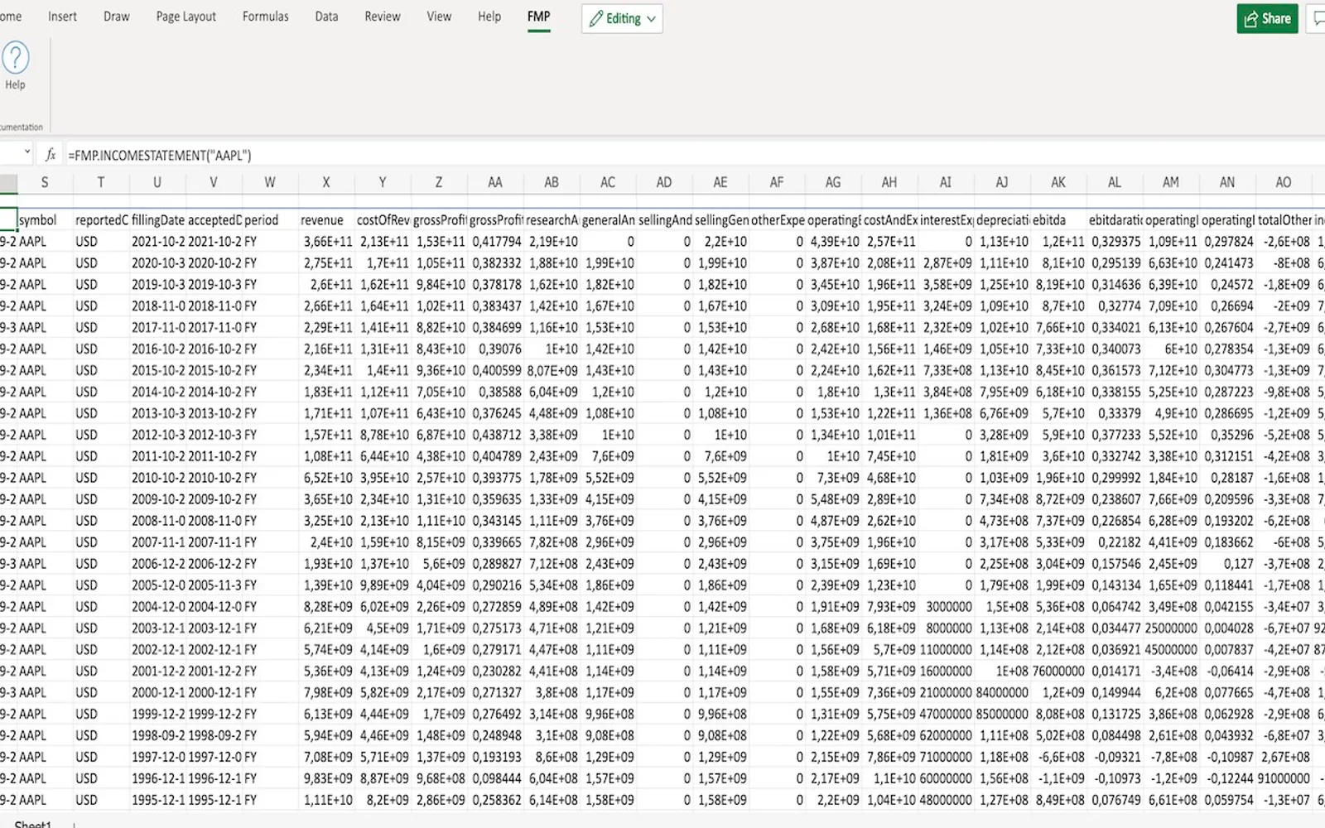
Task: Click cell 84000000 in column AJ
Action: [x=1002, y=692]
